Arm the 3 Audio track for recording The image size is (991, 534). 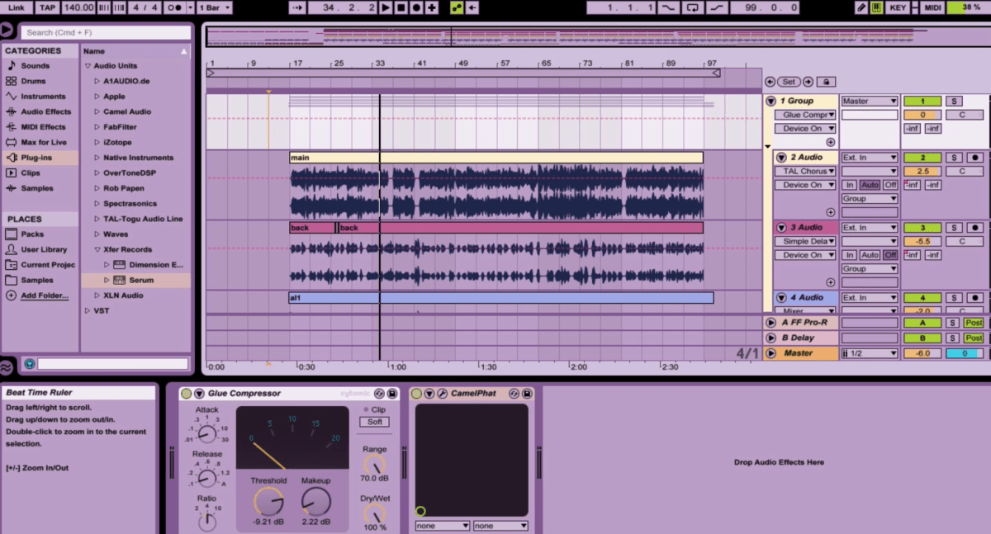click(976, 228)
